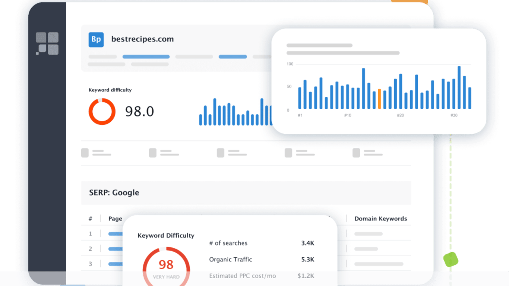This screenshot has width=509, height=286.
Task: Click the 3.4K searches value
Action: pyautogui.click(x=308, y=243)
